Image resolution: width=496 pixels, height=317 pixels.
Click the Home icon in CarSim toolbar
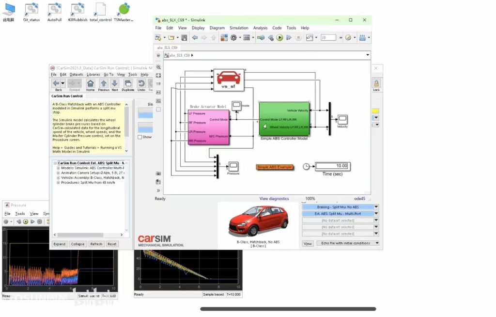(x=91, y=83)
